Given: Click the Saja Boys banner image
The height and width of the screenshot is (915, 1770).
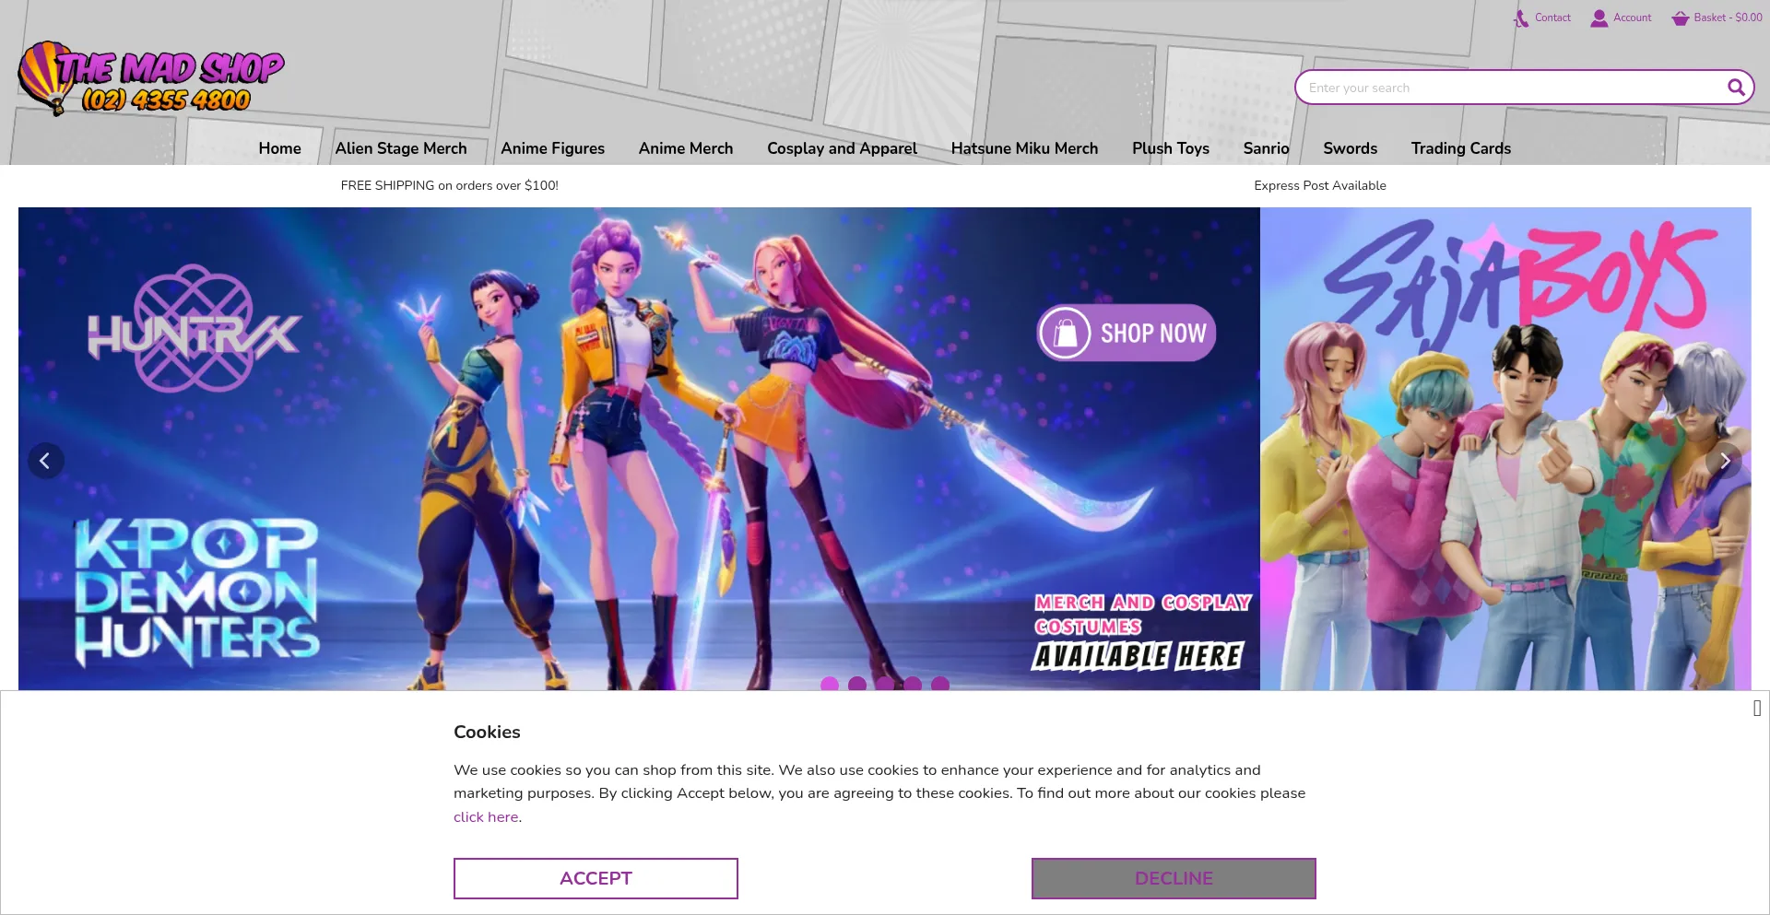Looking at the screenshot, I should point(1505,449).
